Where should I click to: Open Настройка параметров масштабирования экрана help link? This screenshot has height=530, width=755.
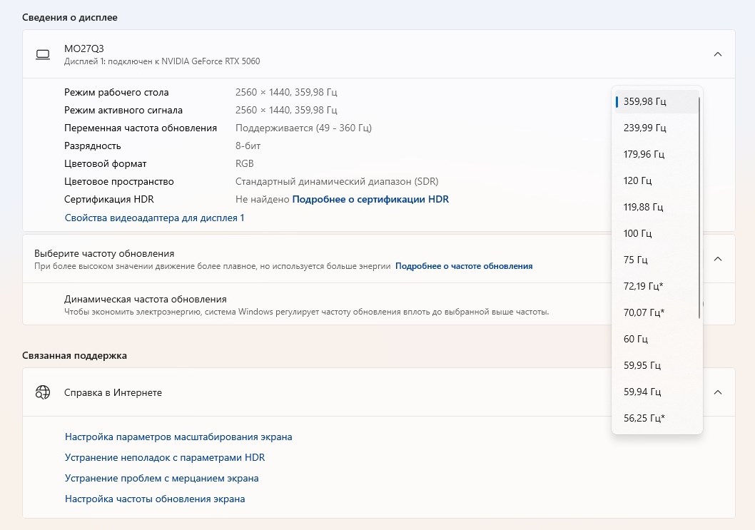coord(178,437)
